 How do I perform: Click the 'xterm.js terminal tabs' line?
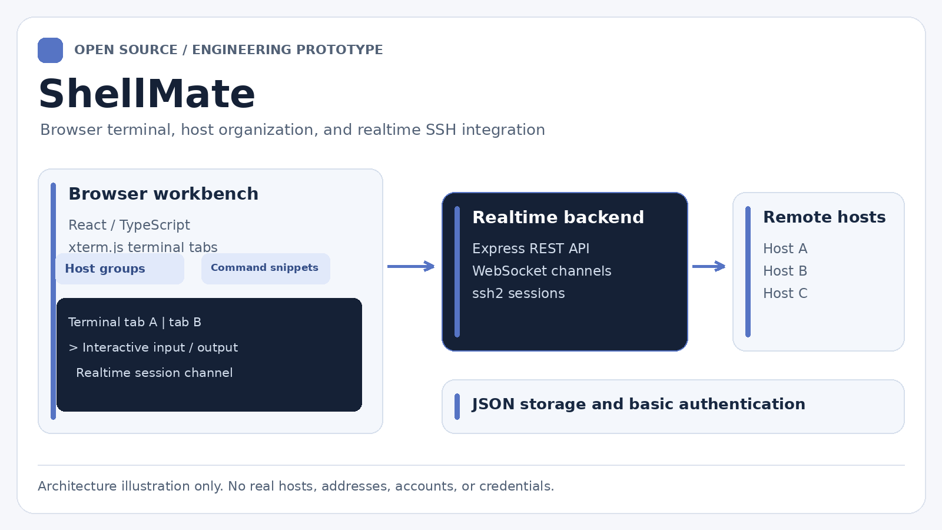pyautogui.click(x=142, y=247)
